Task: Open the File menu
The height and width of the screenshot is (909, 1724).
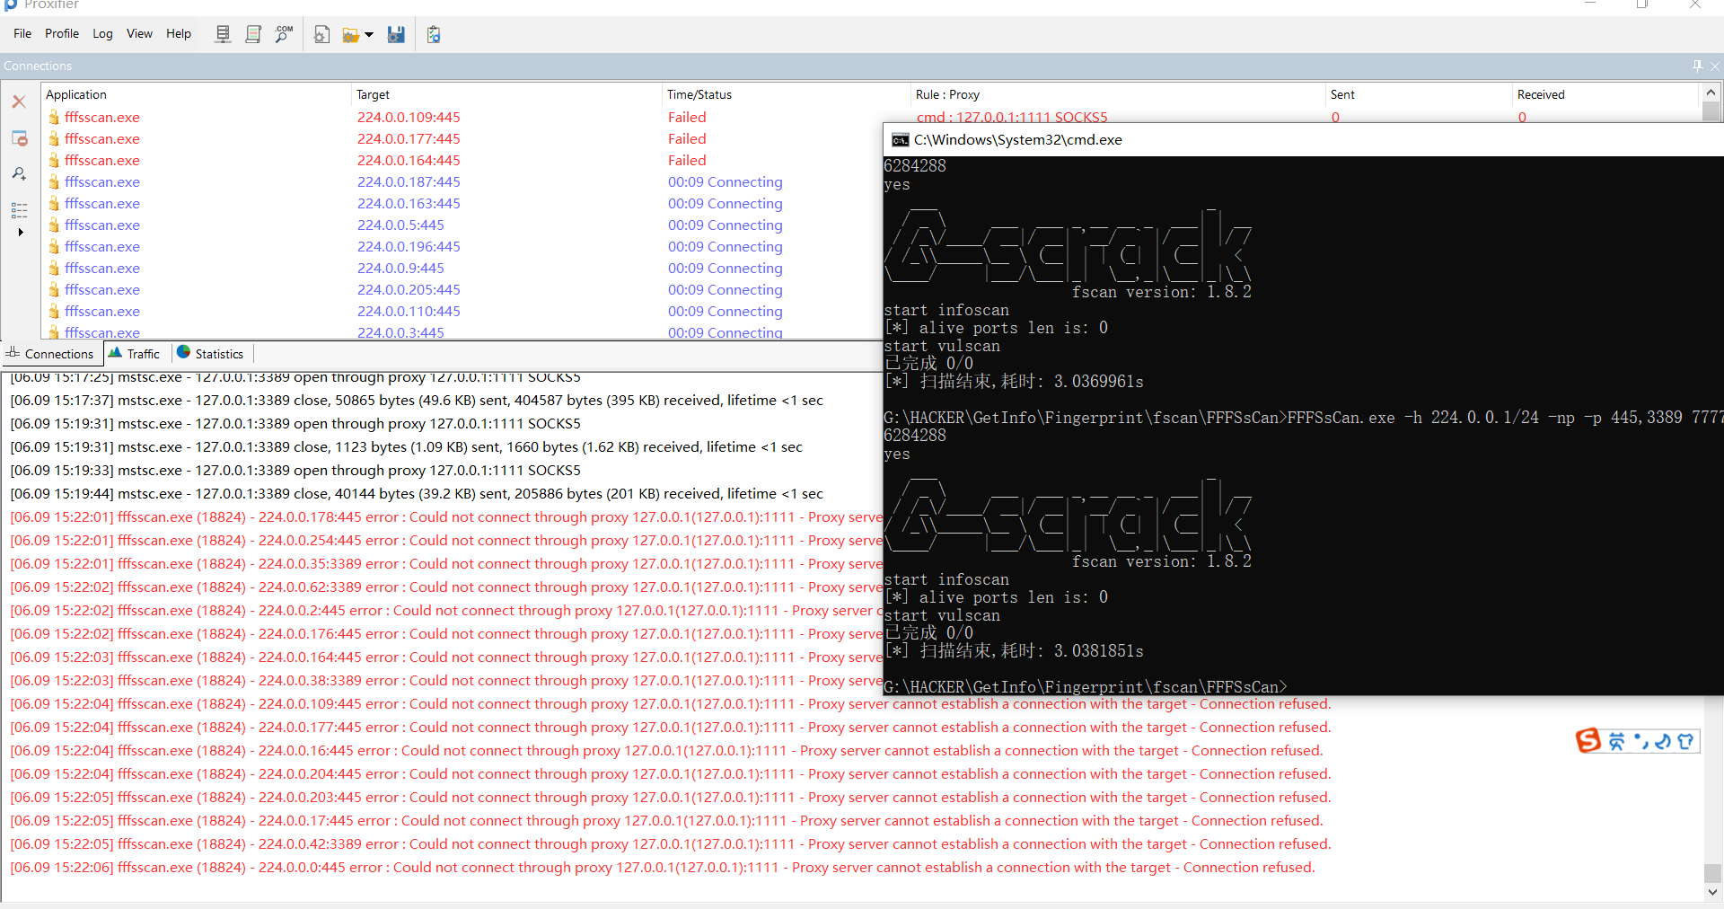Action: [x=22, y=33]
